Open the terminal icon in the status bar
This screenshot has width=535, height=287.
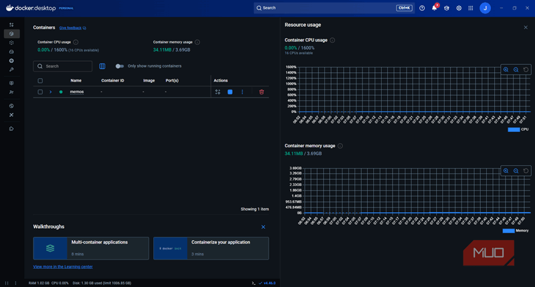pyautogui.click(x=253, y=283)
